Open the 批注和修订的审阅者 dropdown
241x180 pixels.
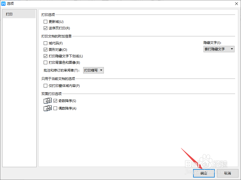93,70
